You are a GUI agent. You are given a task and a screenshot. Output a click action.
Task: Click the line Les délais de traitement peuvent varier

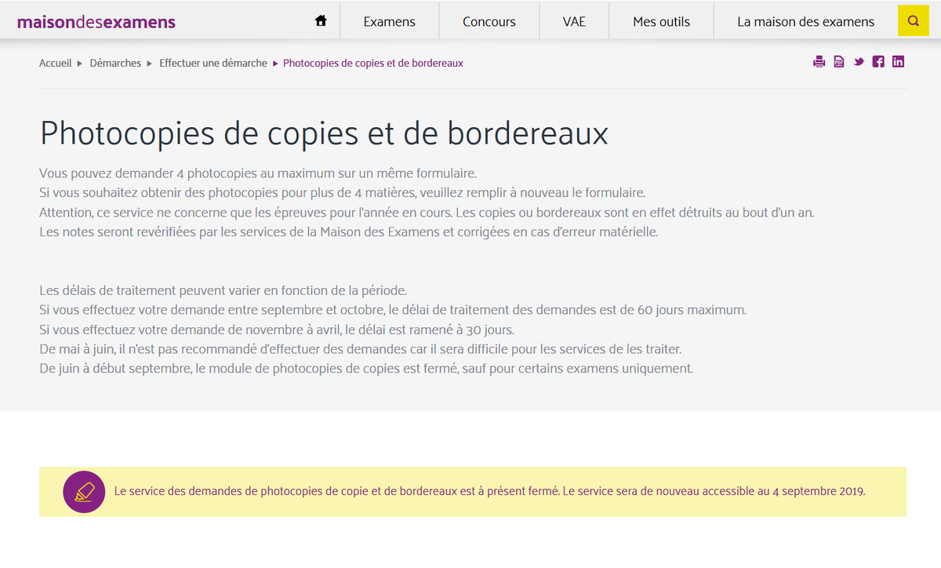tap(223, 290)
